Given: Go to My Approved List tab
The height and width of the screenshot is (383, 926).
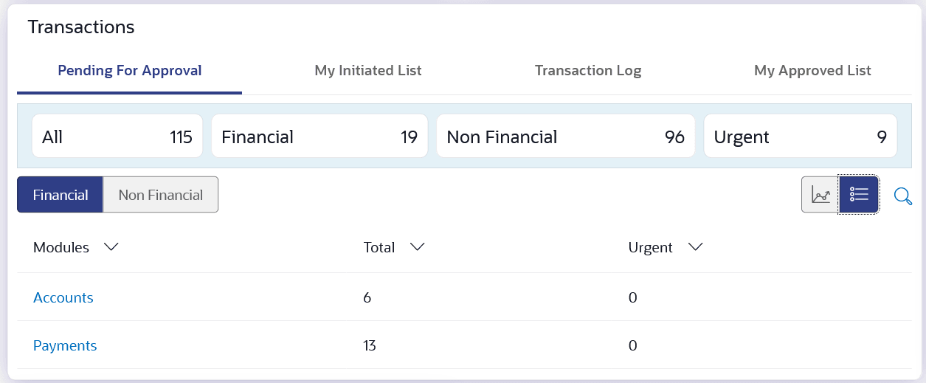Looking at the screenshot, I should (x=812, y=71).
